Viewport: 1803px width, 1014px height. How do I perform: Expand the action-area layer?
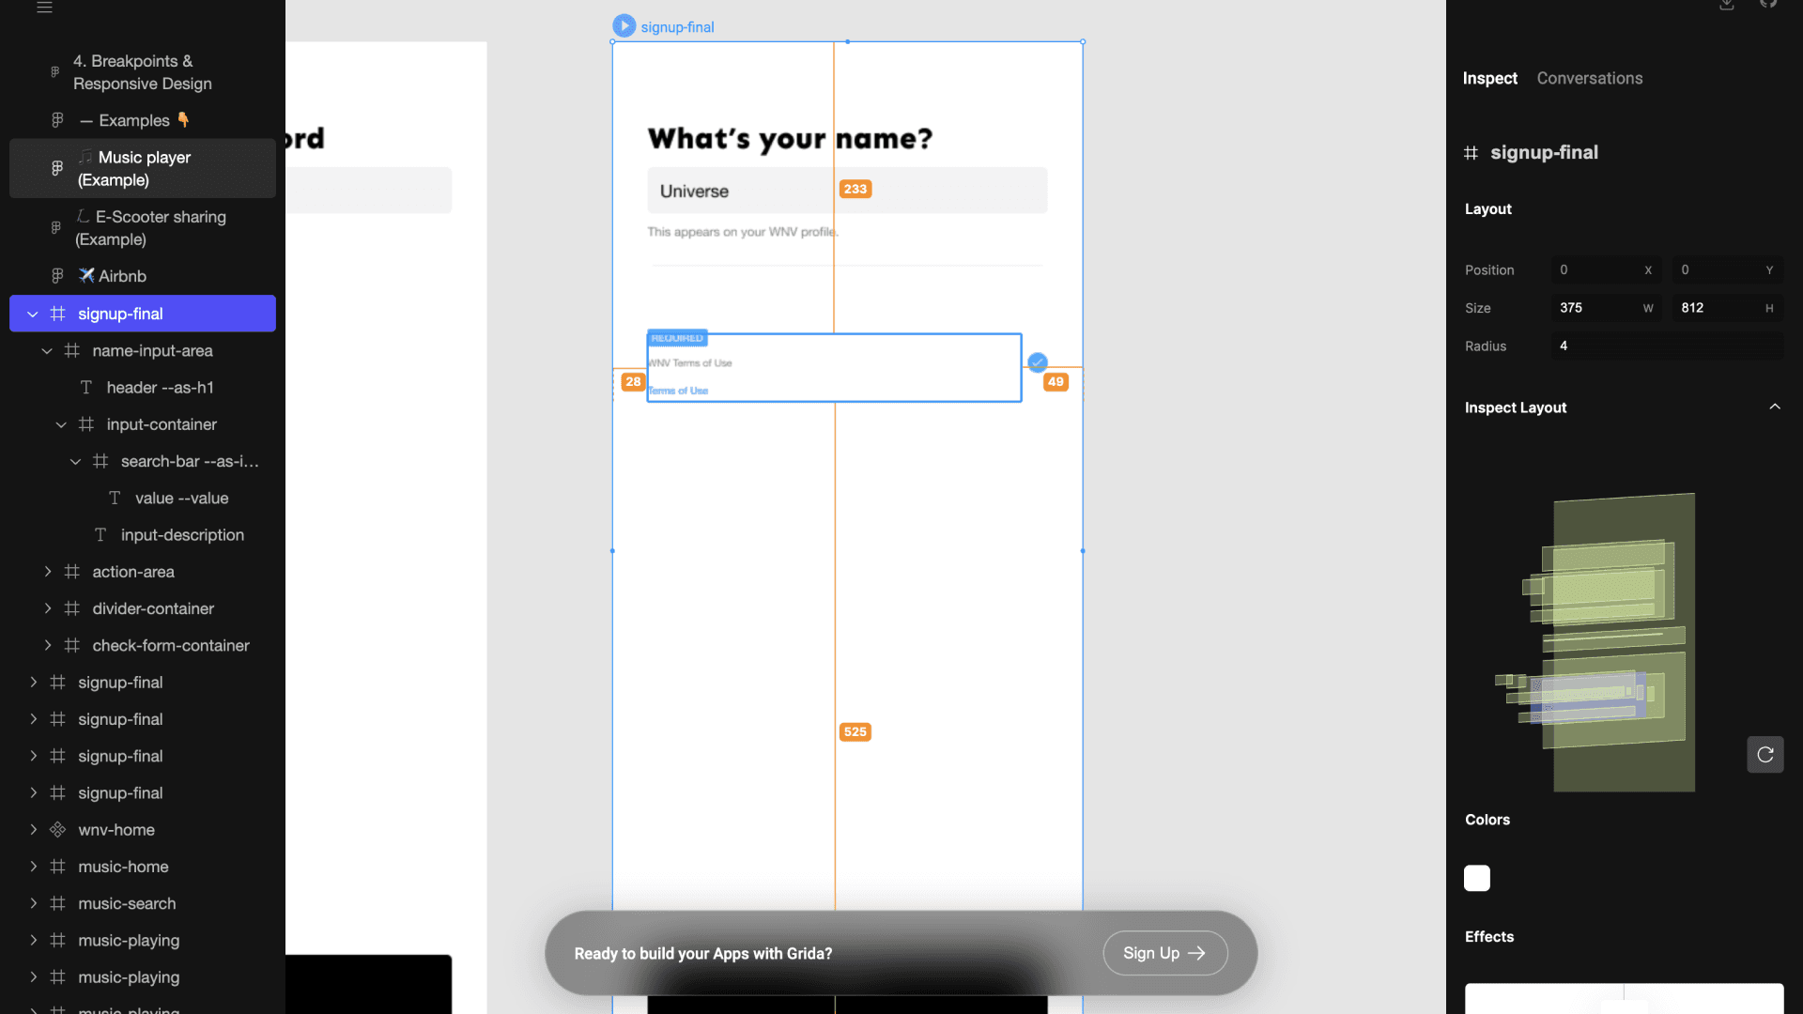pos(48,572)
